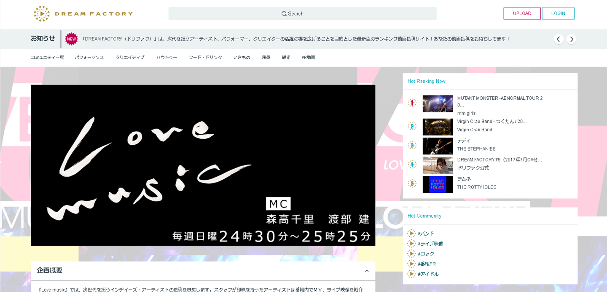Click Hot Ranking Now heading
Viewport: 607px width, 292px height.
(426, 81)
